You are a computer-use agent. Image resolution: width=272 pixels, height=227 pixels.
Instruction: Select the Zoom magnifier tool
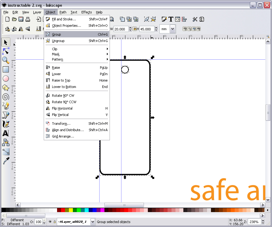pyautogui.click(x=5, y=60)
